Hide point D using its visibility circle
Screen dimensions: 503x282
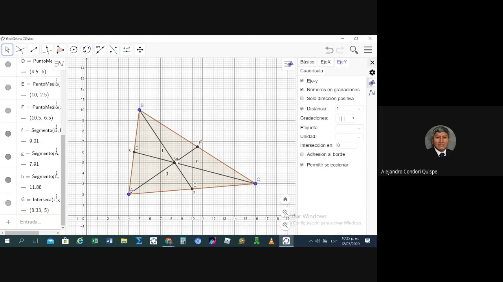click(x=8, y=64)
